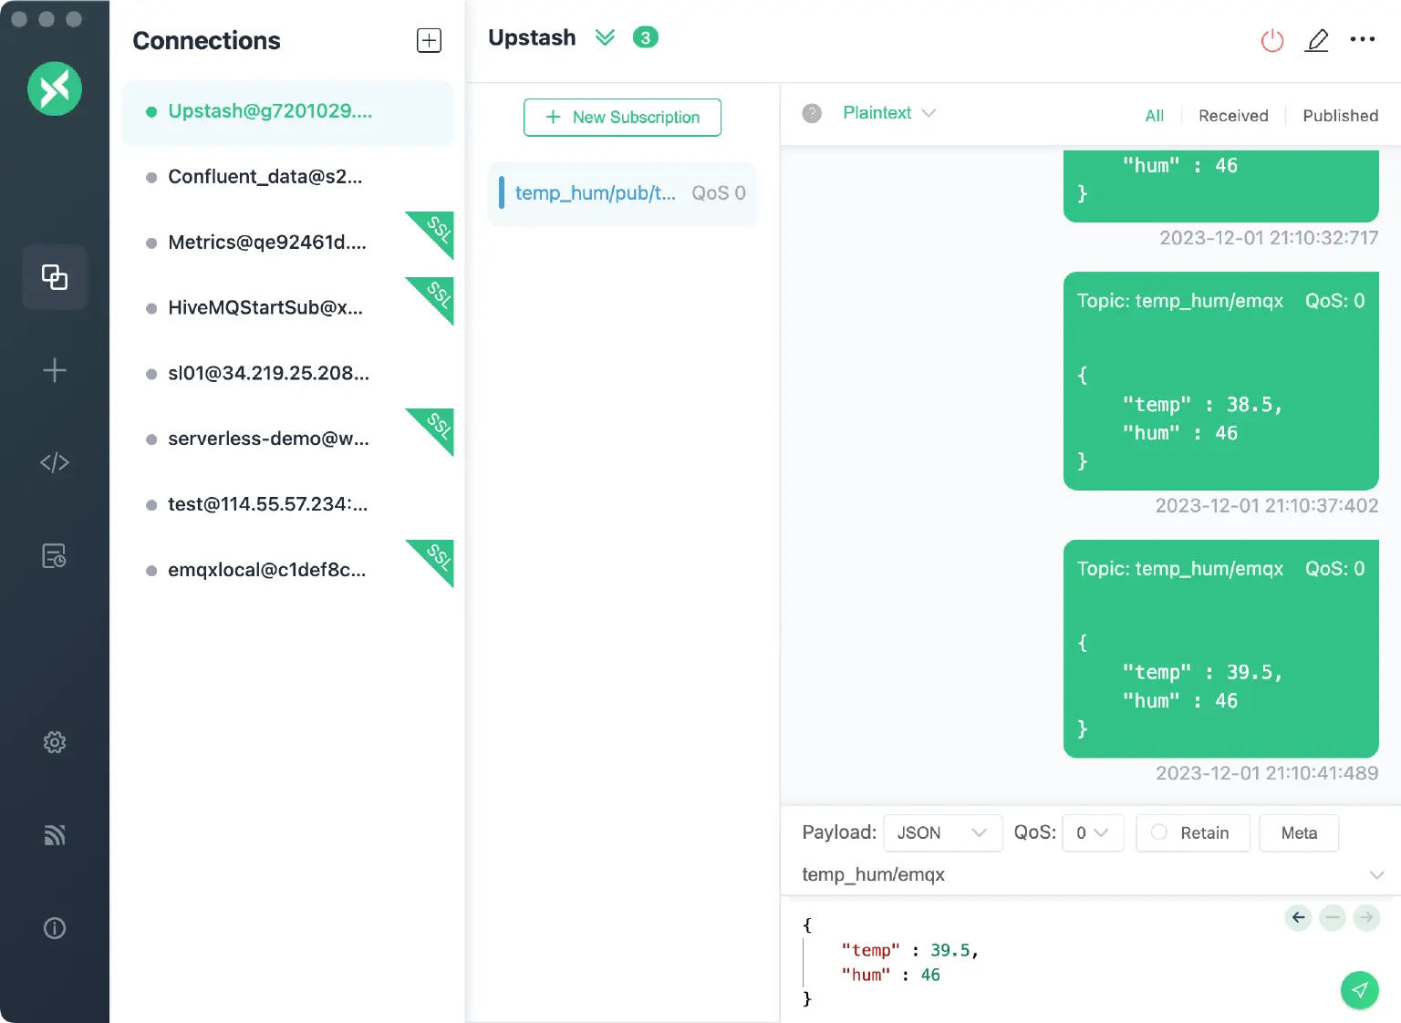Click the minus payload history button

(1333, 917)
